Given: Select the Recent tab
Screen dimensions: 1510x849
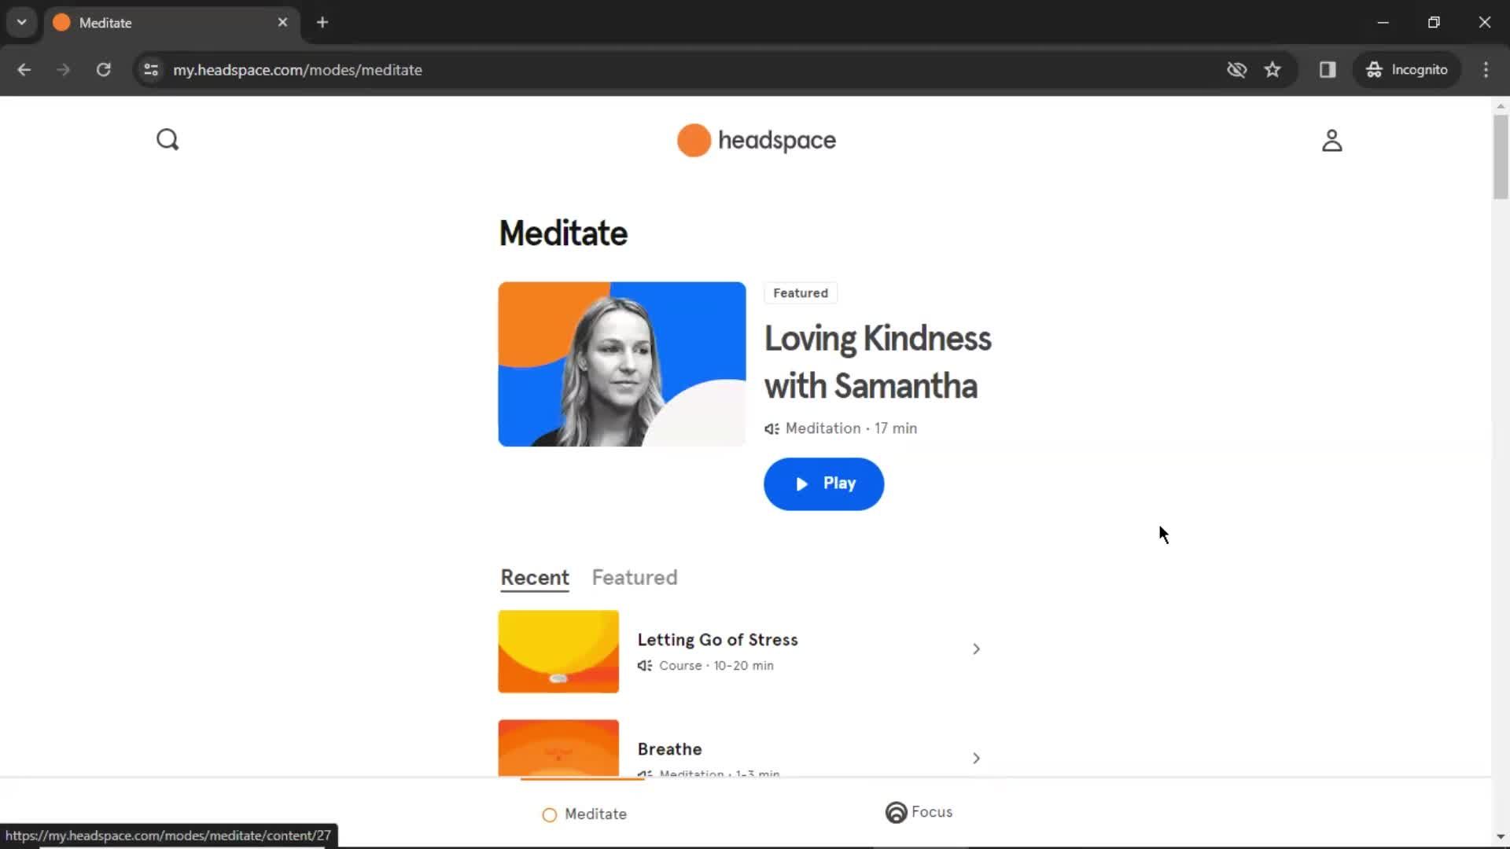Looking at the screenshot, I should 535,578.
